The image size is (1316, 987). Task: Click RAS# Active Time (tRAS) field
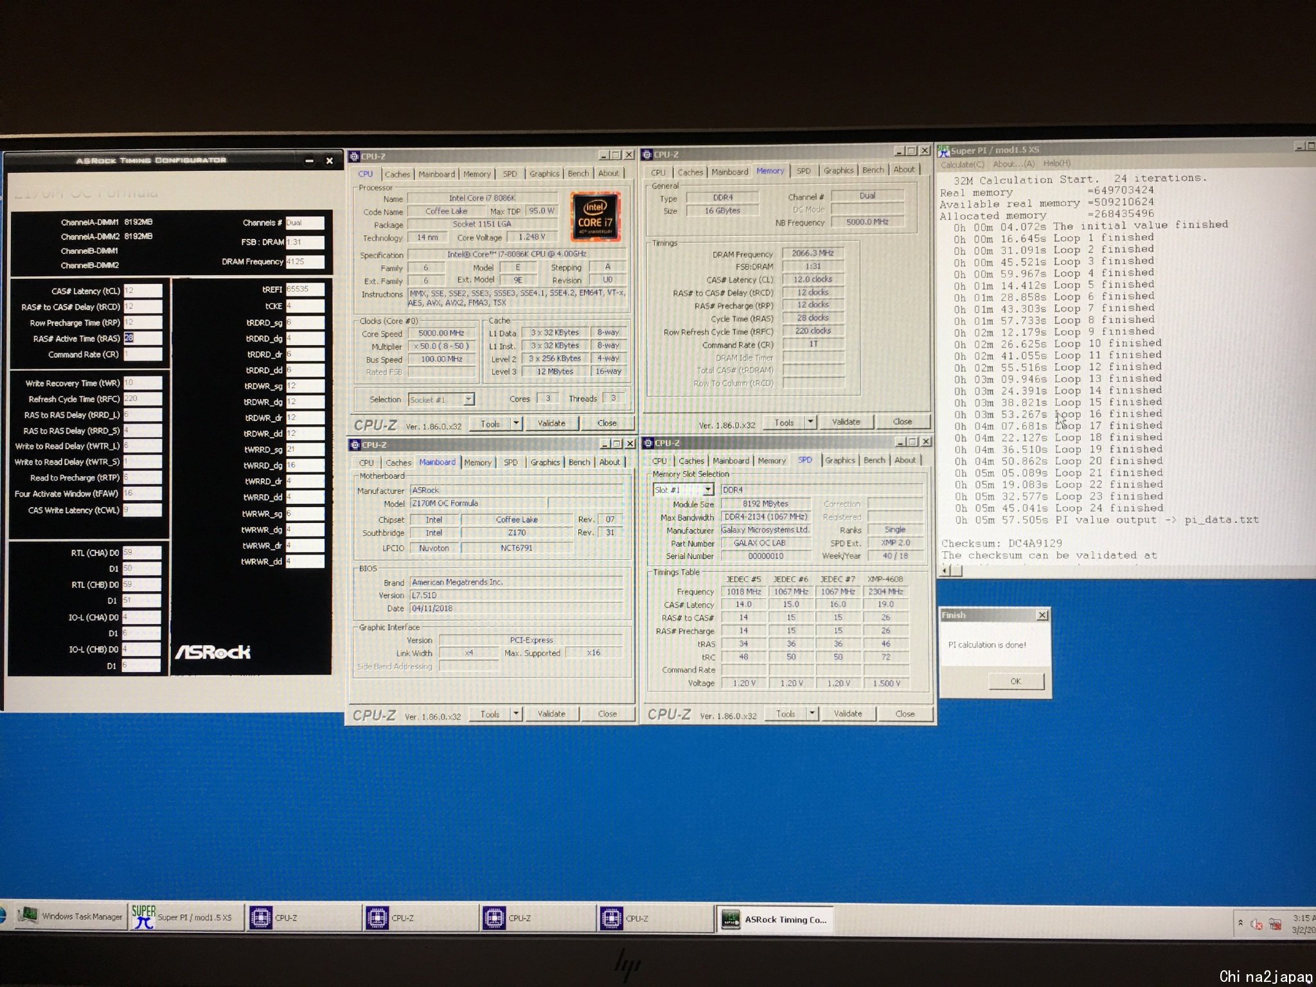pyautogui.click(x=143, y=338)
